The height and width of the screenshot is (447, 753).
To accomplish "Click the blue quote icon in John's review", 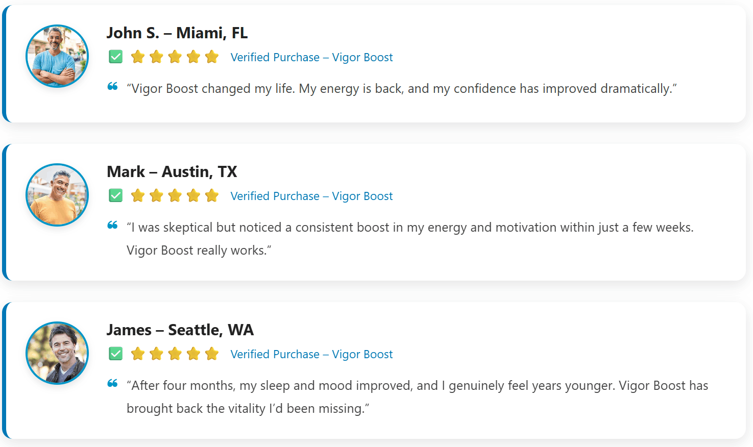I will (x=113, y=86).
